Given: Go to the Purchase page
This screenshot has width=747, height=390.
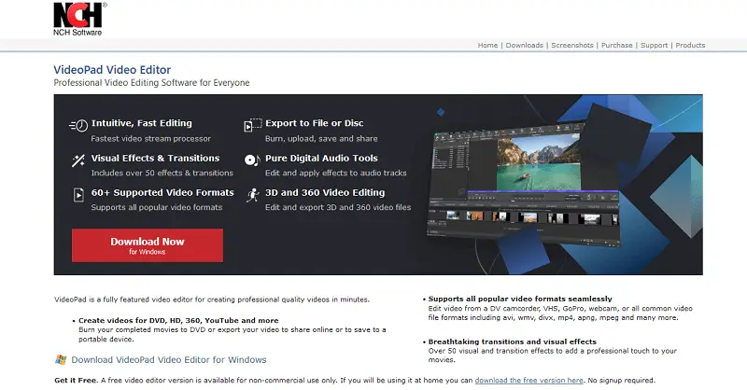Looking at the screenshot, I should 616,45.
